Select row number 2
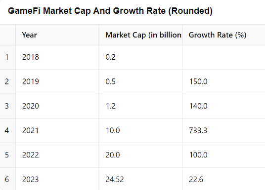 [x=7, y=81]
